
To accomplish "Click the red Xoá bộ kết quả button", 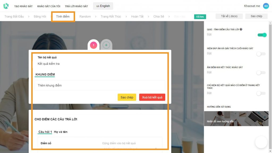I will click(152, 97).
